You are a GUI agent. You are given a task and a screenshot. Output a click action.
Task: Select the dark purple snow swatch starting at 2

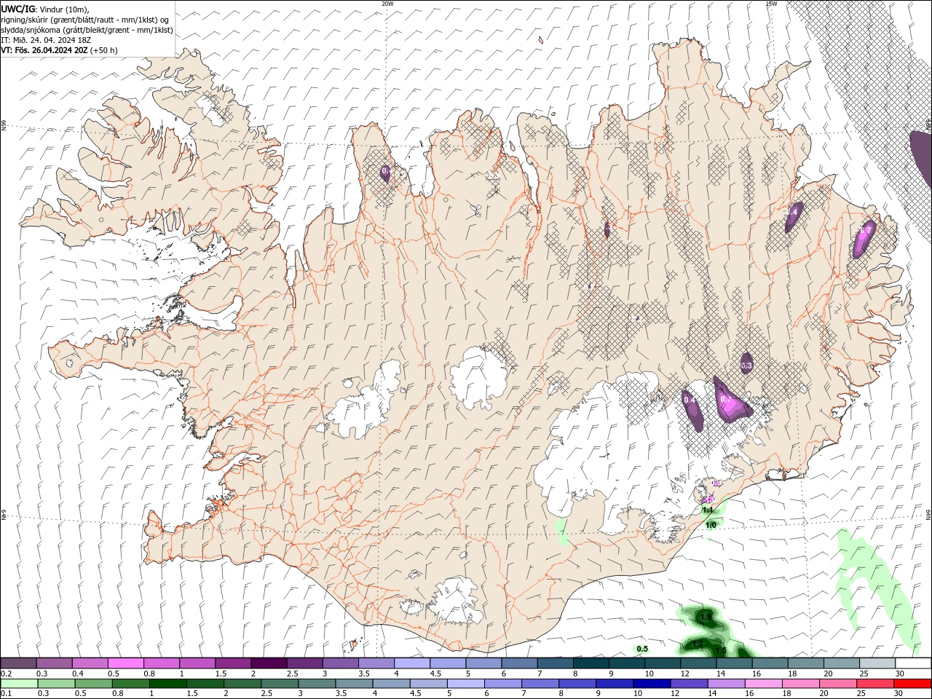tap(269, 663)
